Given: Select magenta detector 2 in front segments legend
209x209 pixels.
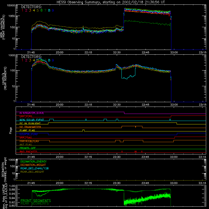Looking at the screenshot, I should point(26,10).
